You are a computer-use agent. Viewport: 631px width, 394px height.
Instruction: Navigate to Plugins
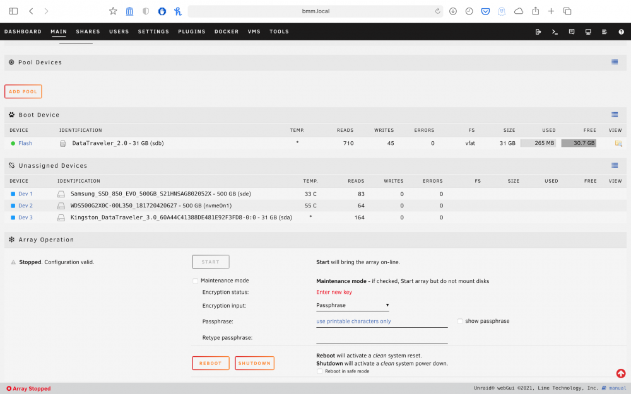[192, 32]
